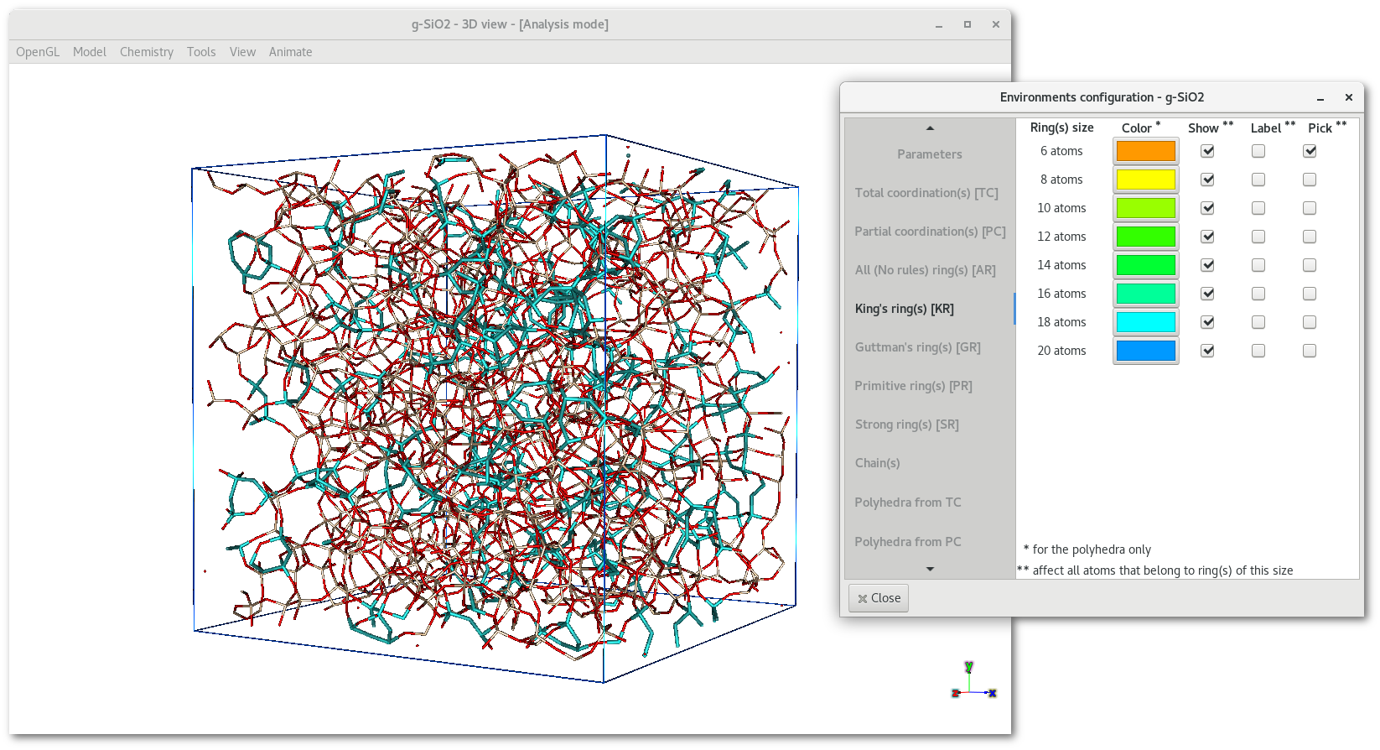The image size is (1380, 750).
Task: Minimize the g-SiO2 3D view window
Action: pyautogui.click(x=939, y=24)
